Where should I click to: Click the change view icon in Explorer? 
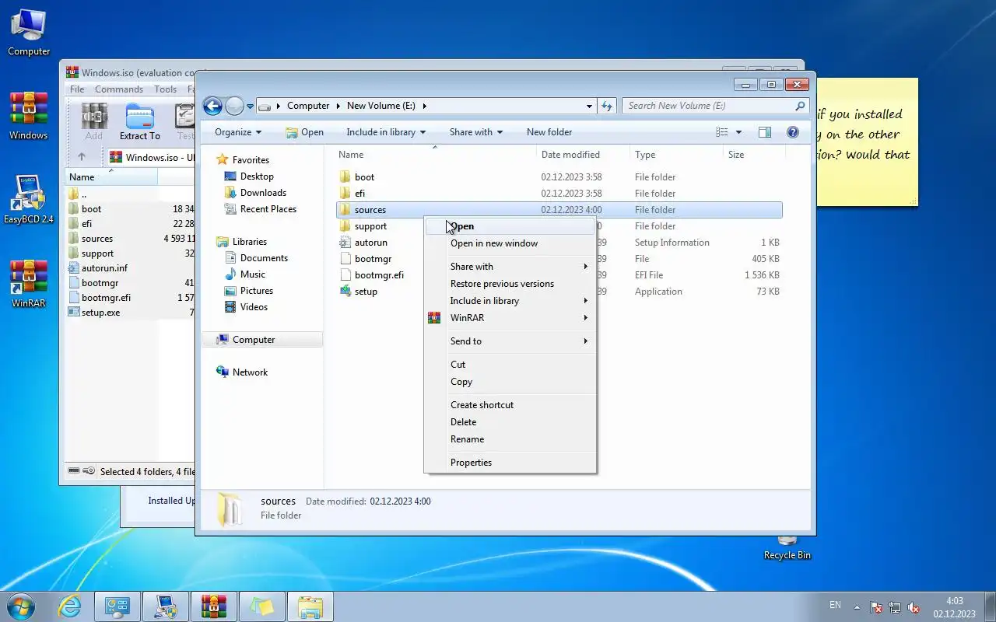(722, 132)
